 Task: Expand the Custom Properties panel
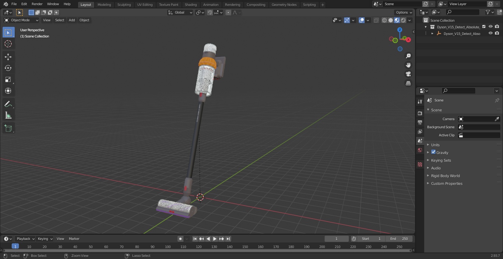446,183
